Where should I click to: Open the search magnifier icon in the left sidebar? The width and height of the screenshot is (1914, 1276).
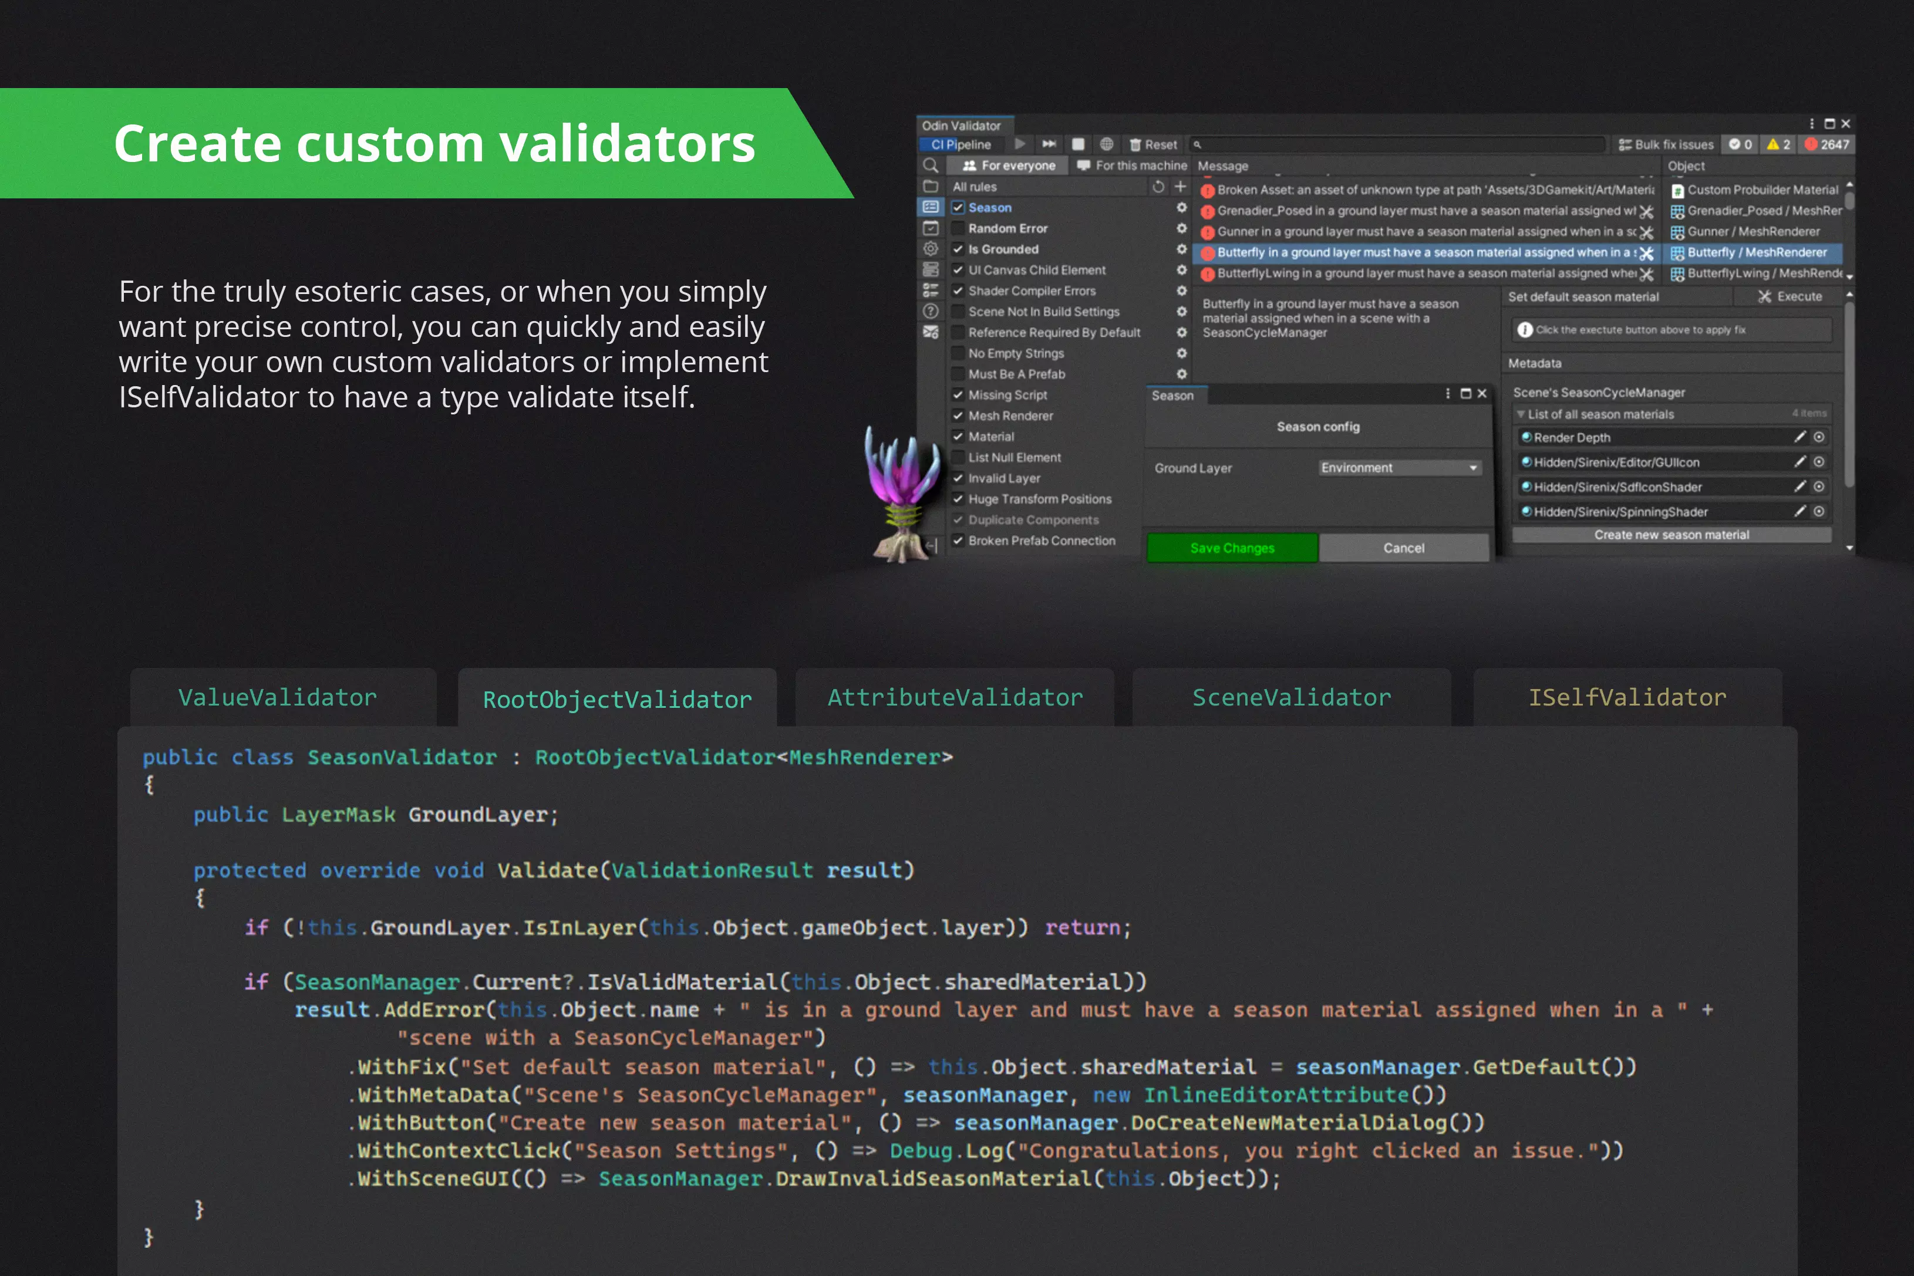[x=931, y=165]
